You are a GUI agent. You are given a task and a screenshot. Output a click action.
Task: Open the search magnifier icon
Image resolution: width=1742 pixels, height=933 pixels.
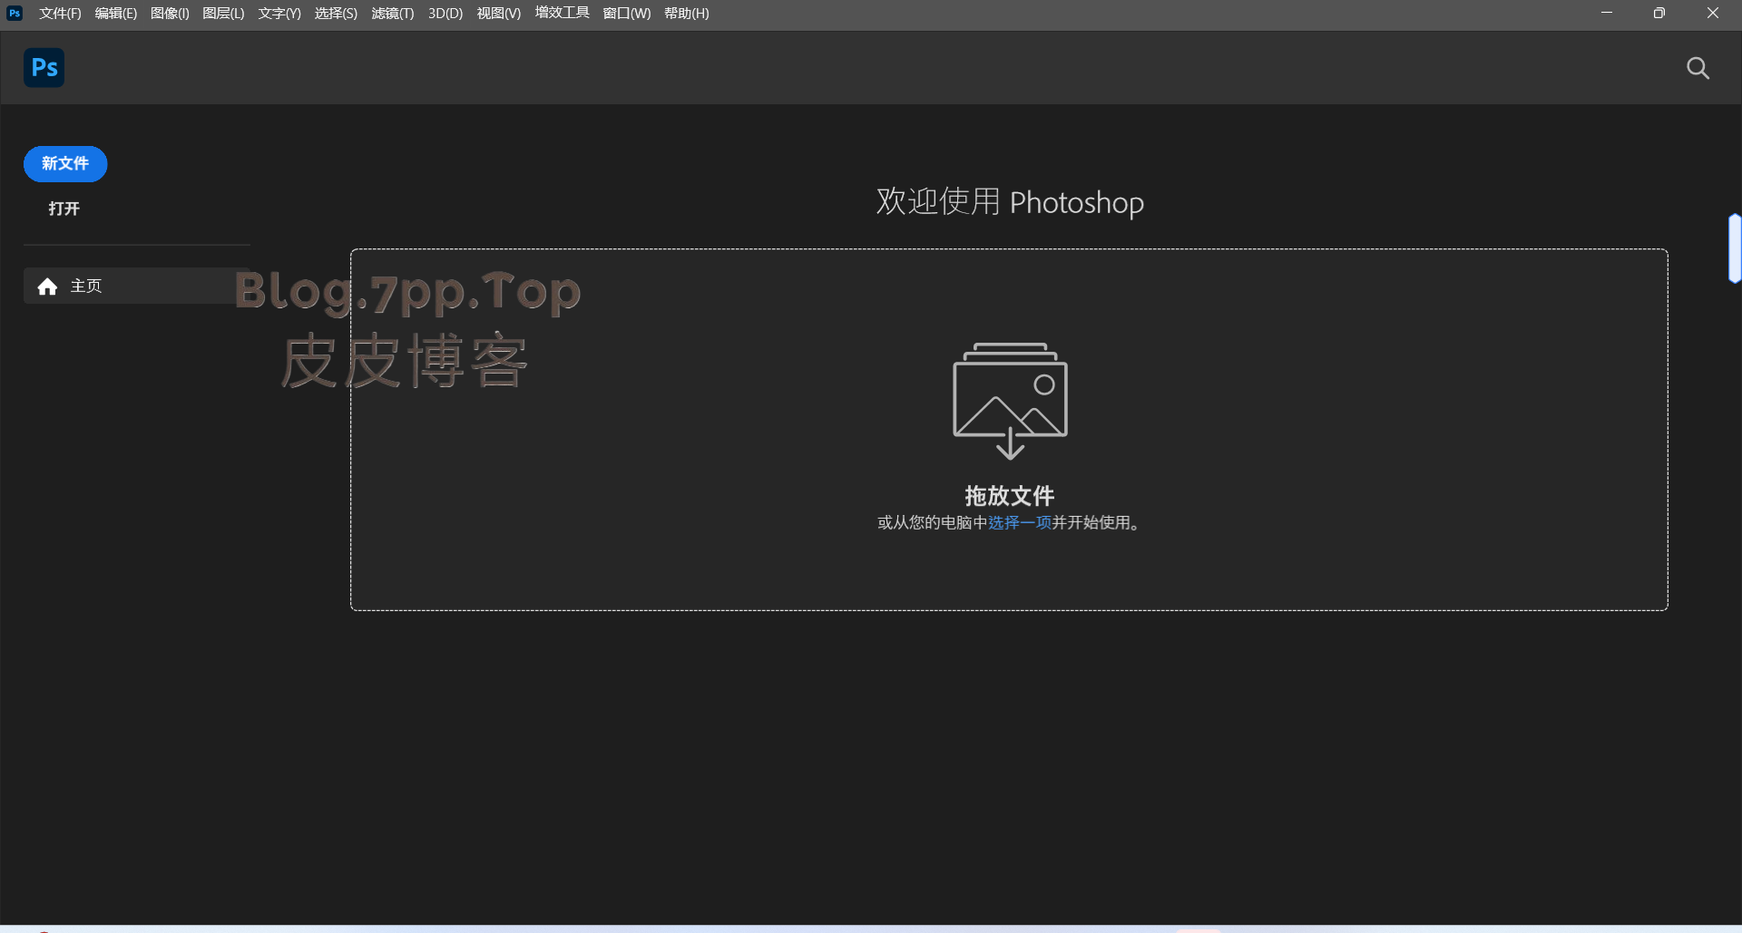(x=1698, y=68)
